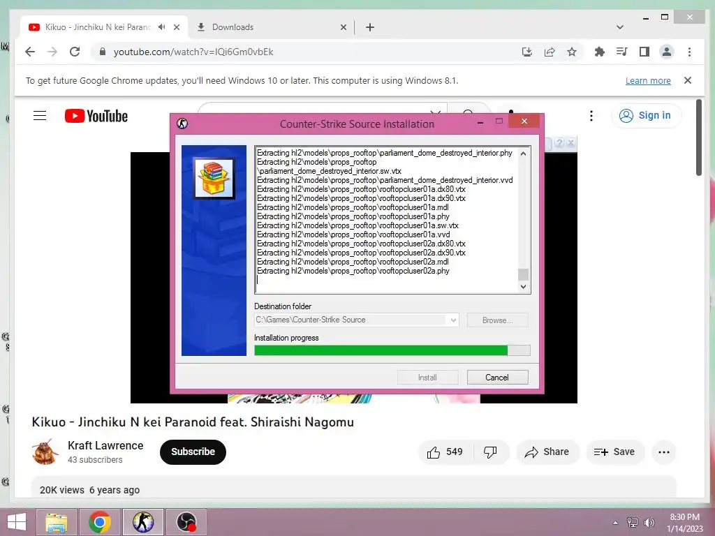Open YouTube settings three-dot menu
715x536 pixels.
point(591,116)
